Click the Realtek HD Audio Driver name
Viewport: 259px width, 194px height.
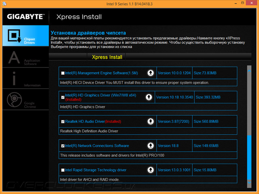[85, 121]
